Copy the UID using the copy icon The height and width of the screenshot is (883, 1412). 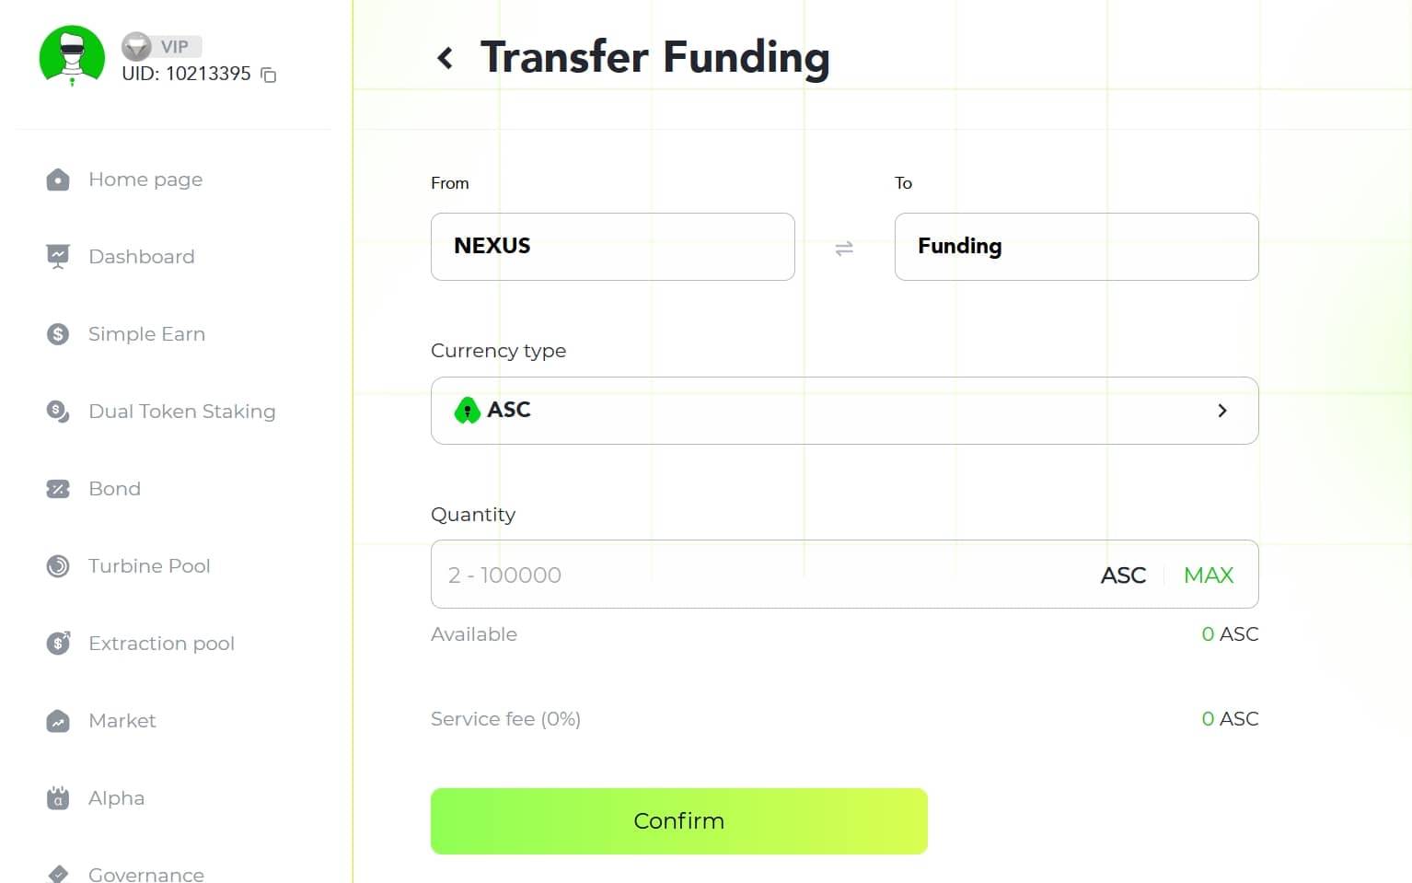tap(269, 75)
